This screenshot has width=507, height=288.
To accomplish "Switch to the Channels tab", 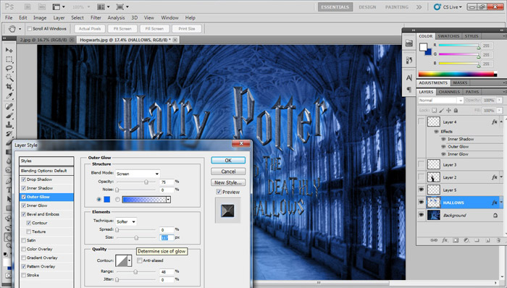I will tap(449, 92).
